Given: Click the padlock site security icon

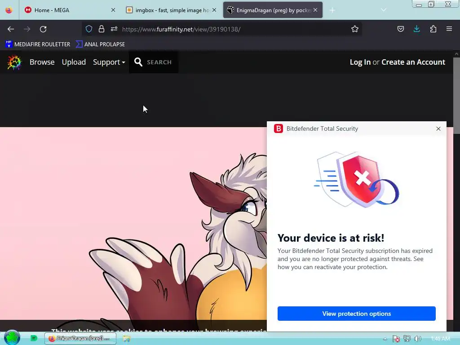Looking at the screenshot, I should tap(102, 29).
